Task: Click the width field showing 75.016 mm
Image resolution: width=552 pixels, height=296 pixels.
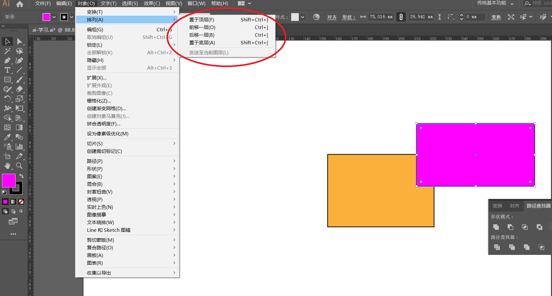Action: 381,17
